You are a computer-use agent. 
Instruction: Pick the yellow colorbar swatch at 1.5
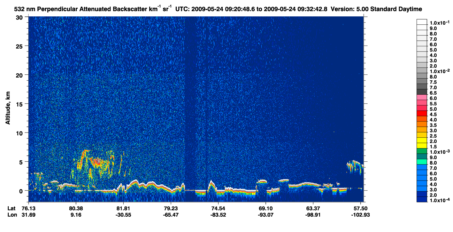(x=422, y=146)
